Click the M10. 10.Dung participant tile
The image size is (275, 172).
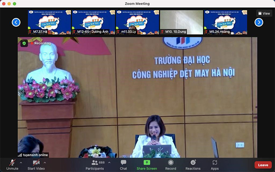pyautogui.click(x=181, y=22)
